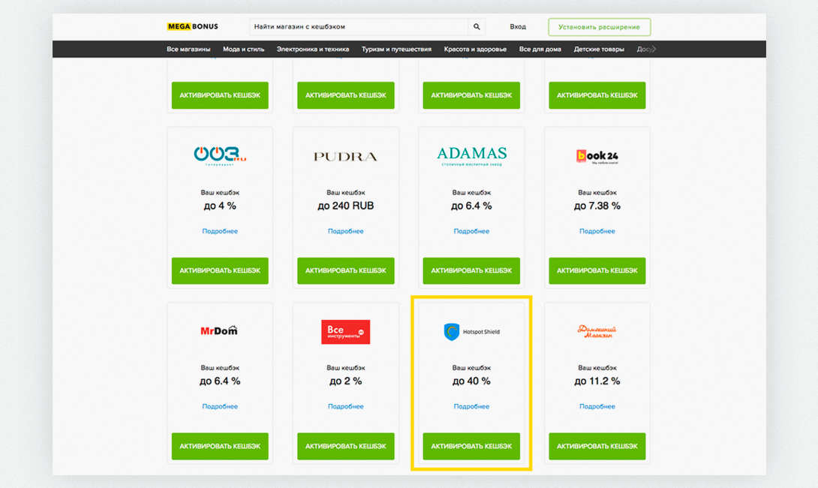Viewport: 818px width, 488px height.
Task: Click Подробнее under ADAMAS
Action: coord(471,231)
